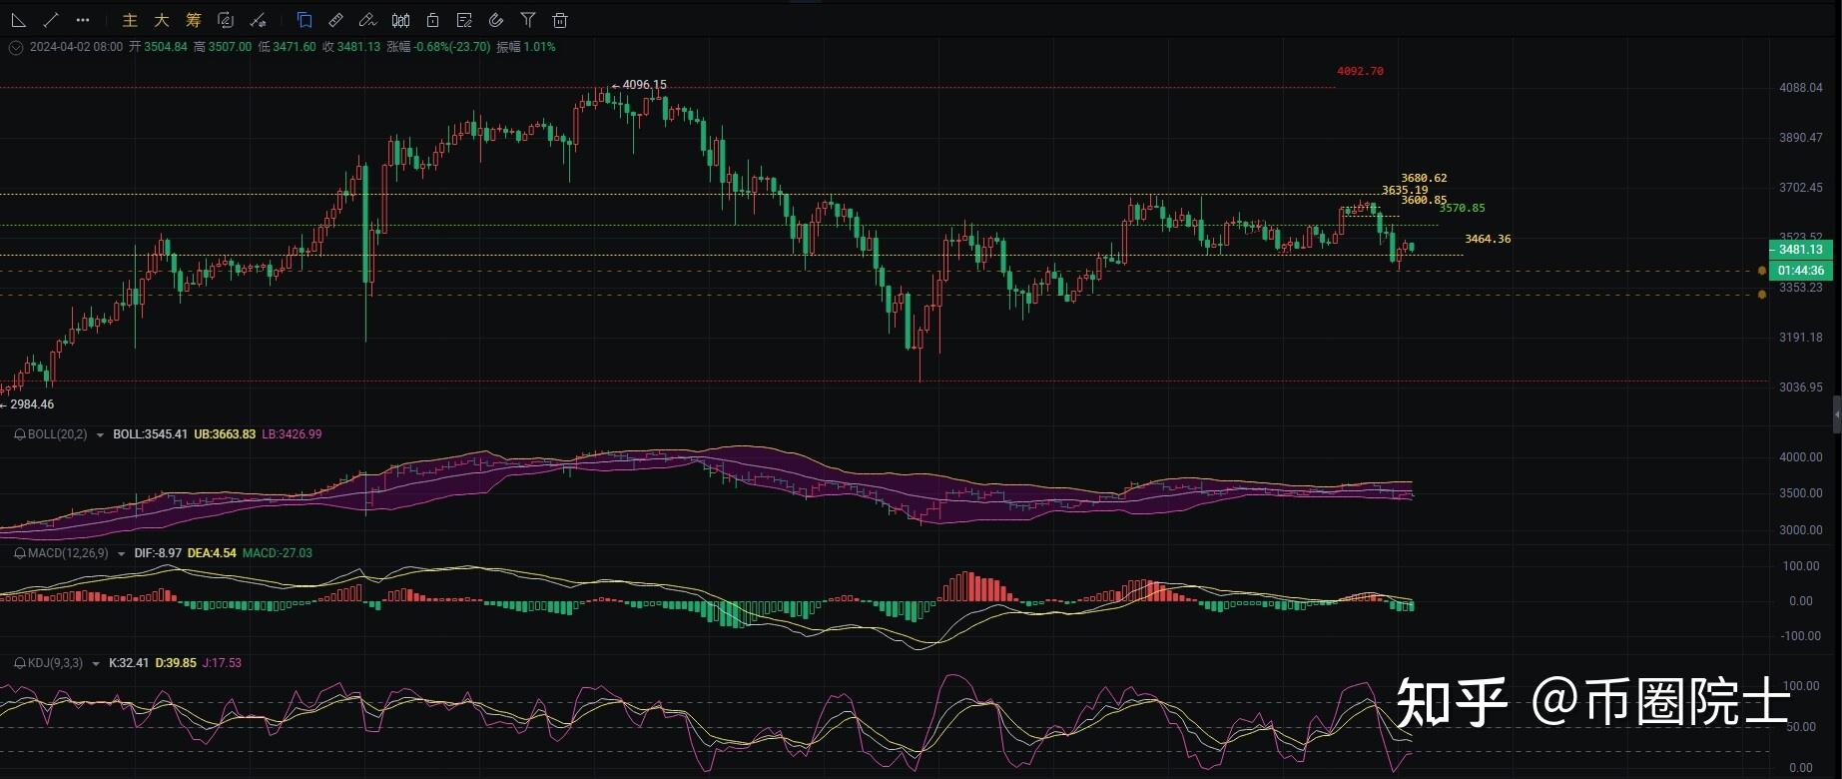
Task: Open the MACD(12,26,9) indicator dropdown arrow
Action: point(121,553)
